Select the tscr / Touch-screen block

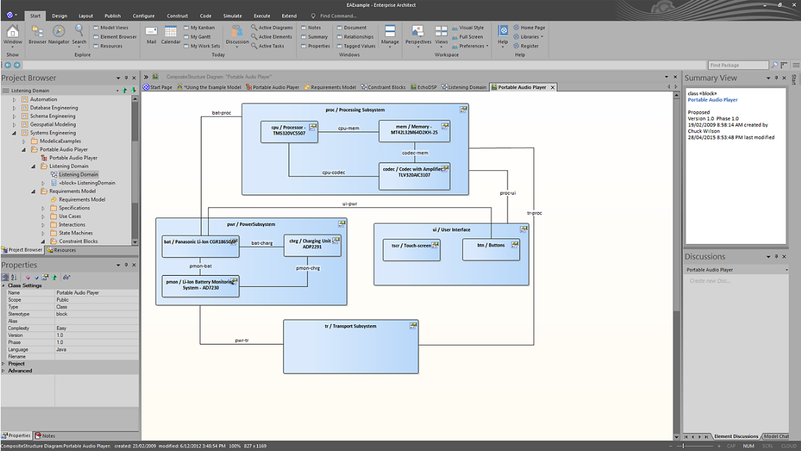pos(412,249)
